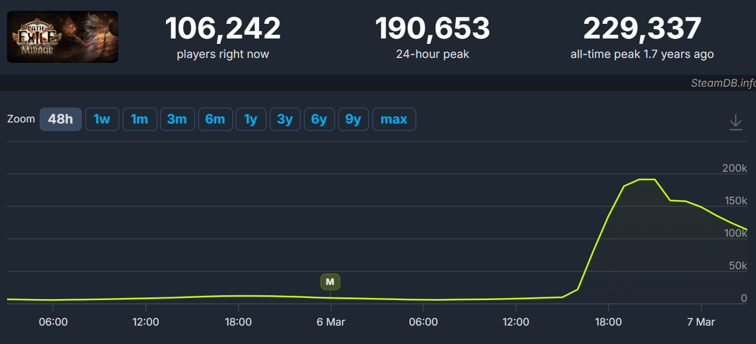The height and width of the screenshot is (344, 756).
Task: Click the 106,242 players right now figure
Action: (223, 28)
